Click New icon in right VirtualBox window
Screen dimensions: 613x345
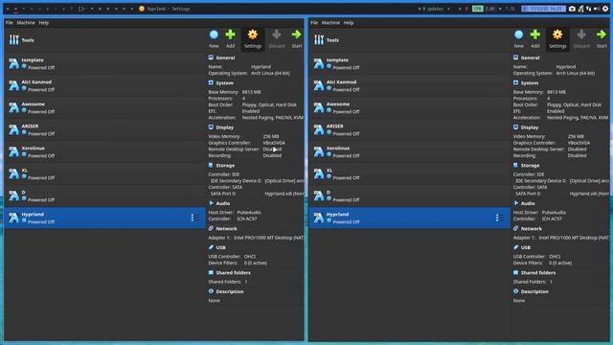(x=519, y=34)
